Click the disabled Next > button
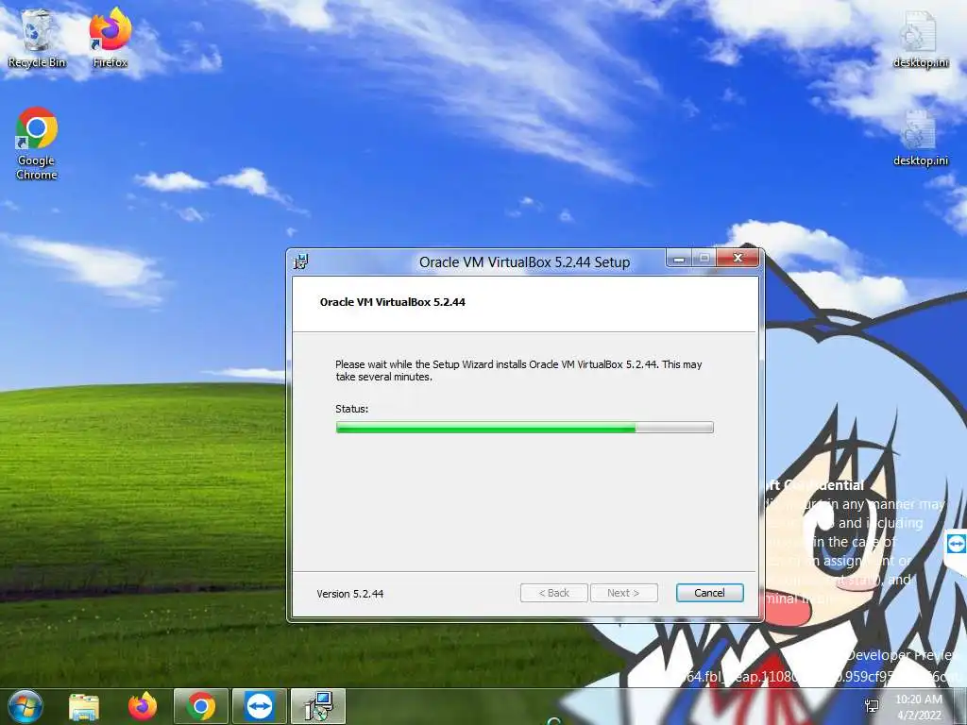This screenshot has height=725, width=967. 623,593
